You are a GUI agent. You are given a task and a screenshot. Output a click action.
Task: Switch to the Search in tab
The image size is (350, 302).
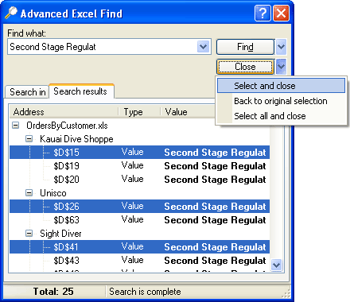point(27,92)
